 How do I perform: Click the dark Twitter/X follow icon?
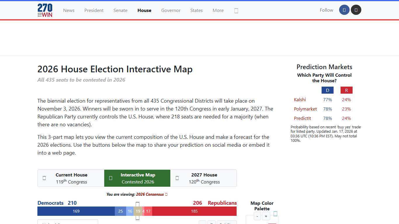click(x=356, y=10)
